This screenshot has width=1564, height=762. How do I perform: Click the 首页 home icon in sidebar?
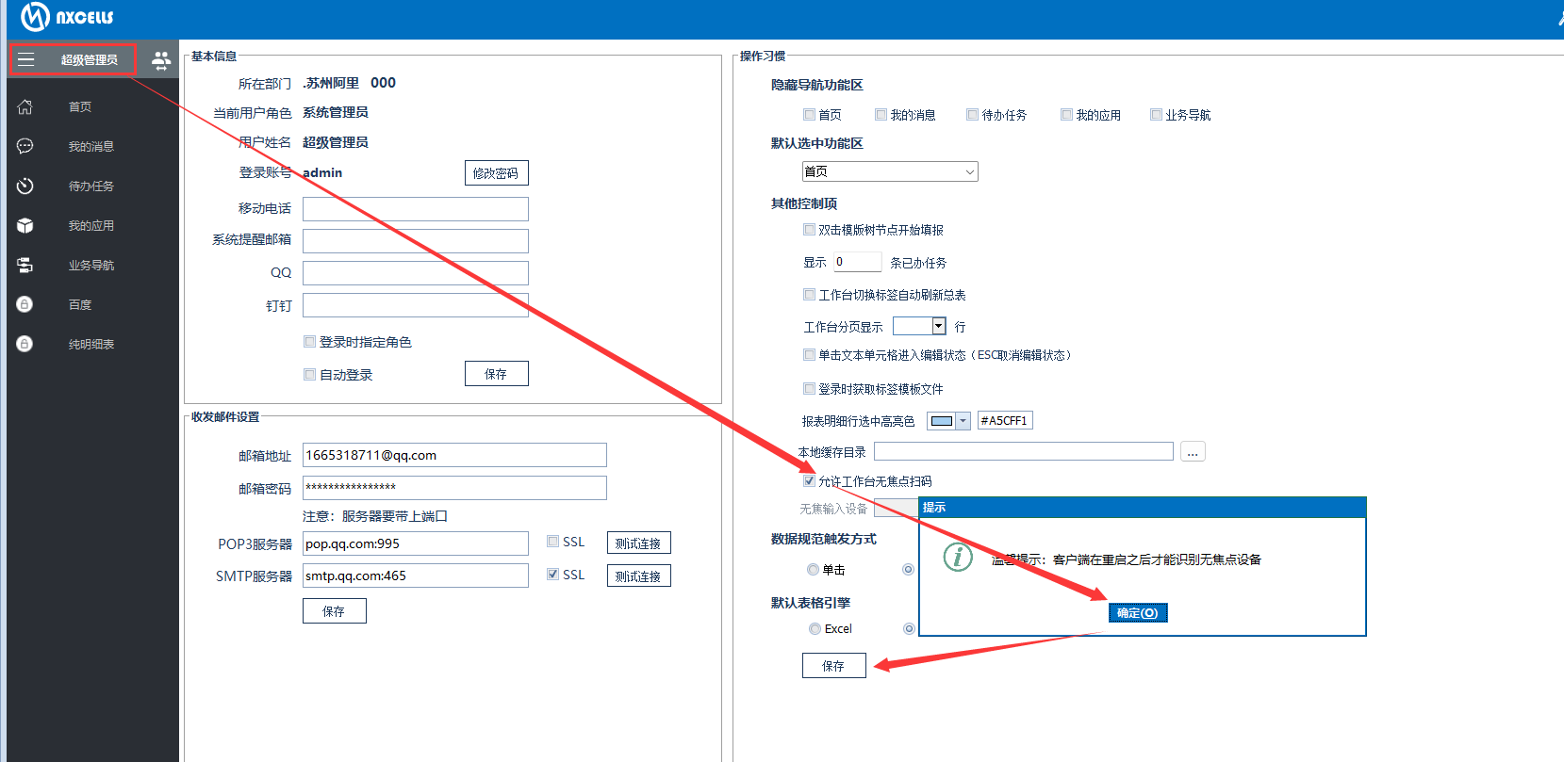tap(25, 107)
